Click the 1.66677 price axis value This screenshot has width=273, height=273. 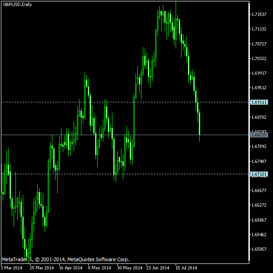tap(259, 191)
